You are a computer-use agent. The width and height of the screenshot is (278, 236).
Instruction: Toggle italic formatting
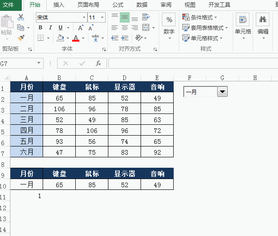(50, 28)
